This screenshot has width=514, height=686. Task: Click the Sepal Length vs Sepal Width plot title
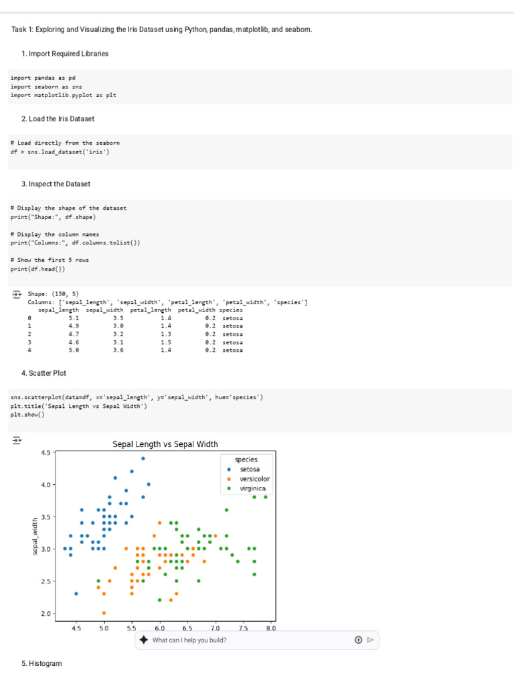tap(165, 443)
